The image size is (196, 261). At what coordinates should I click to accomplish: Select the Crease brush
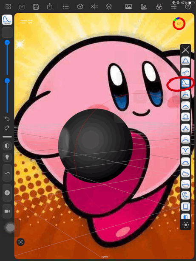185,150
